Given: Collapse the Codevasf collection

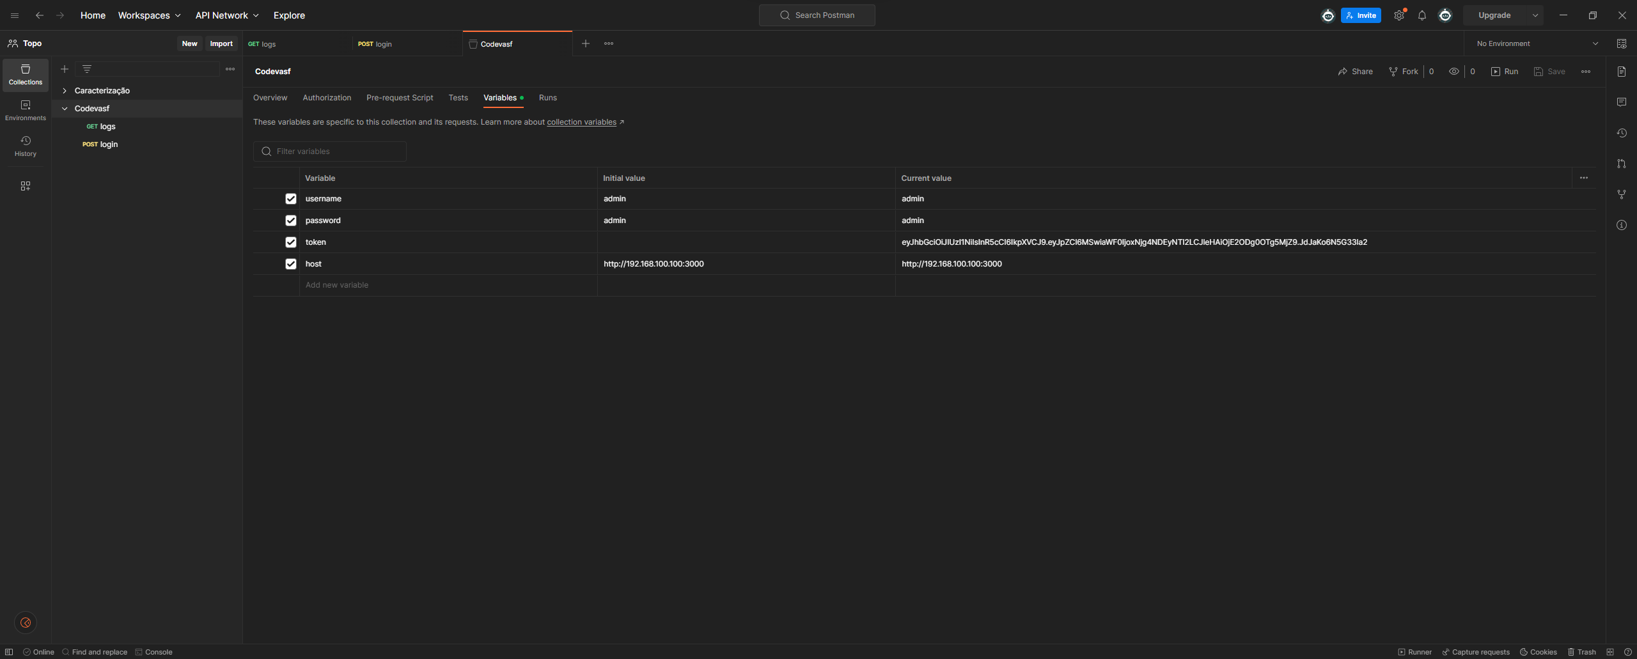Looking at the screenshot, I should click(x=65, y=109).
